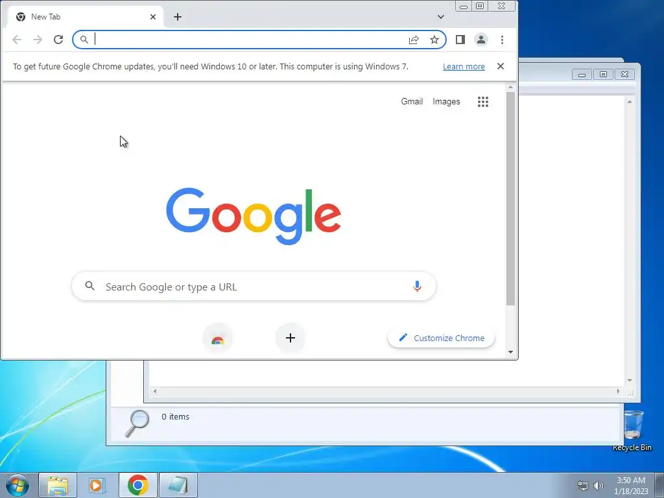Open the profile avatar icon
Image resolution: width=664 pixels, height=498 pixels.
481,40
